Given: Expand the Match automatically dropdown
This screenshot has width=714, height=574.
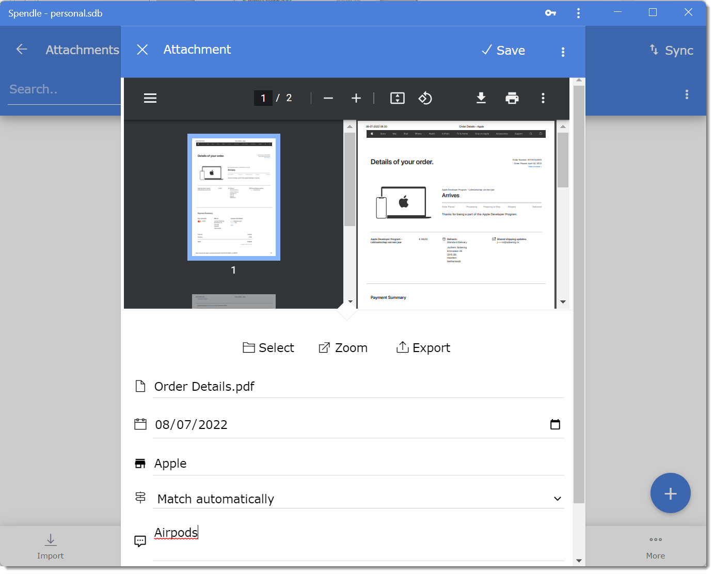Looking at the screenshot, I should pyautogui.click(x=359, y=499).
